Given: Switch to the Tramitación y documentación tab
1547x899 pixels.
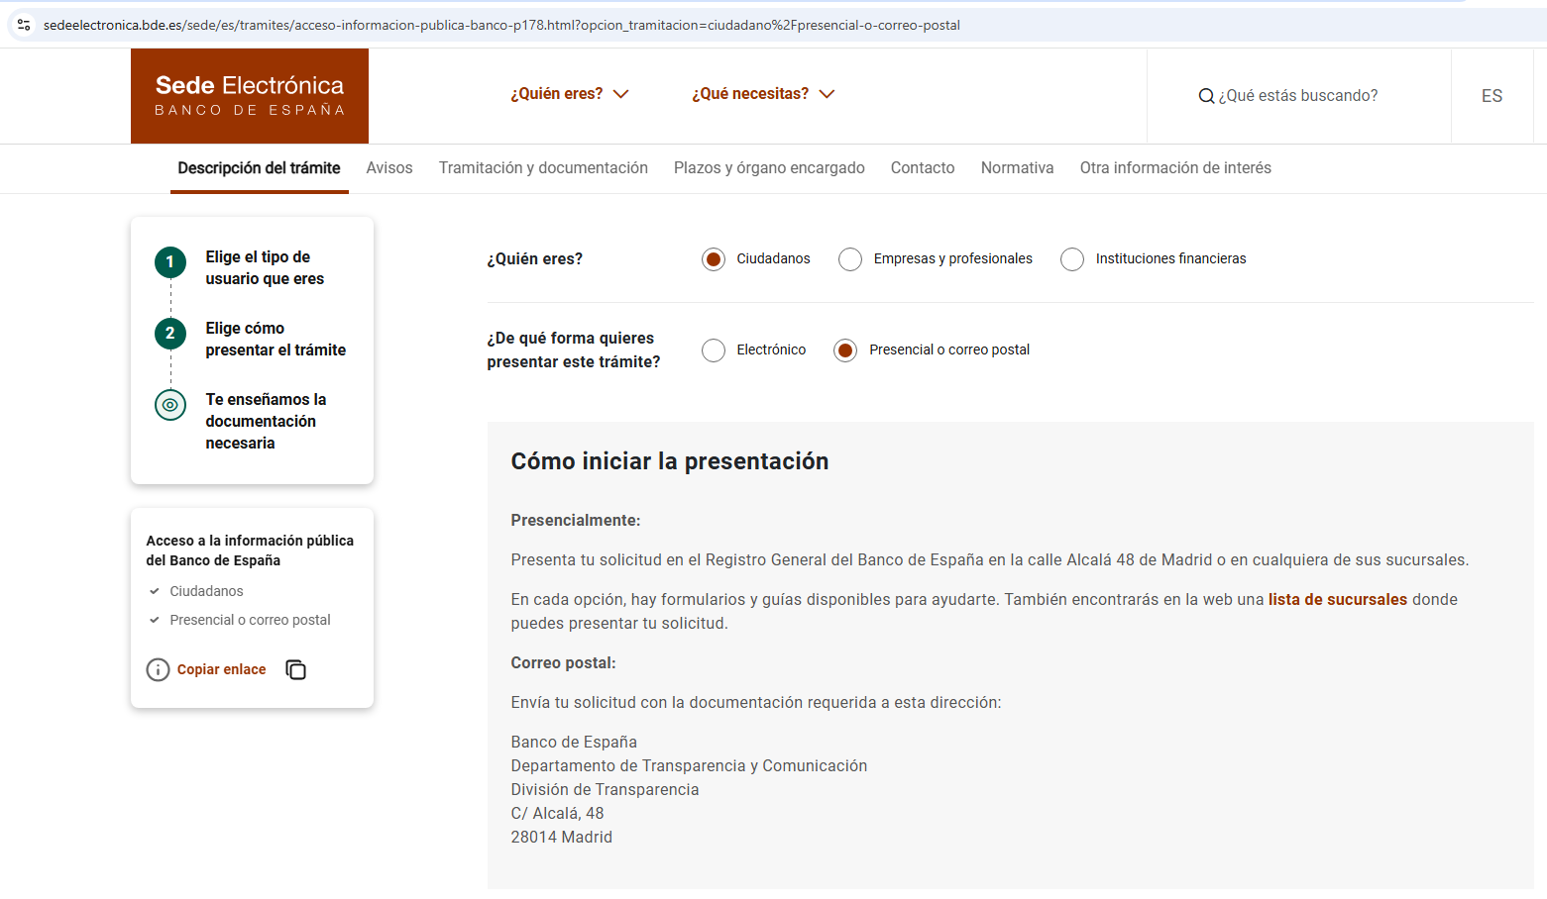Looking at the screenshot, I should point(543,167).
